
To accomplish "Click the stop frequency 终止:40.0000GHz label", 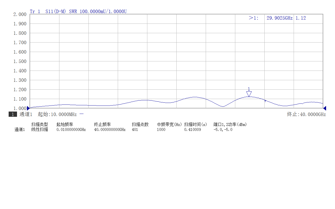I will point(306,114).
